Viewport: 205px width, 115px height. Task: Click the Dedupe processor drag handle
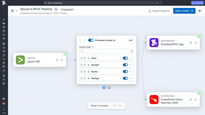click(81, 78)
